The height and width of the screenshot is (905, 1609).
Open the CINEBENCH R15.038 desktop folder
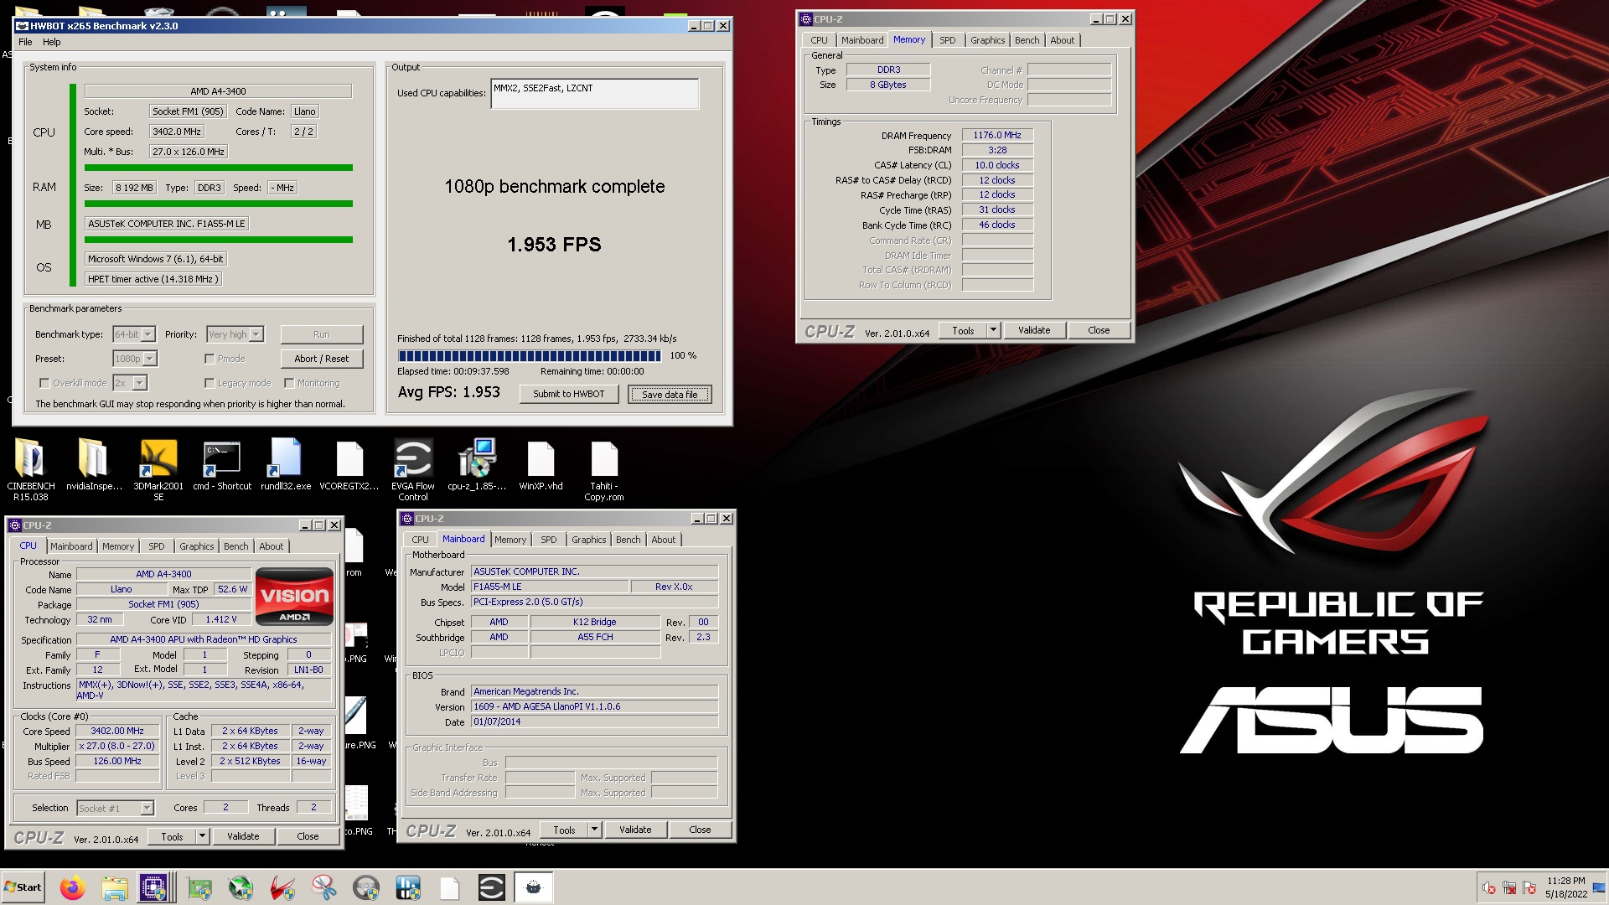tap(31, 469)
